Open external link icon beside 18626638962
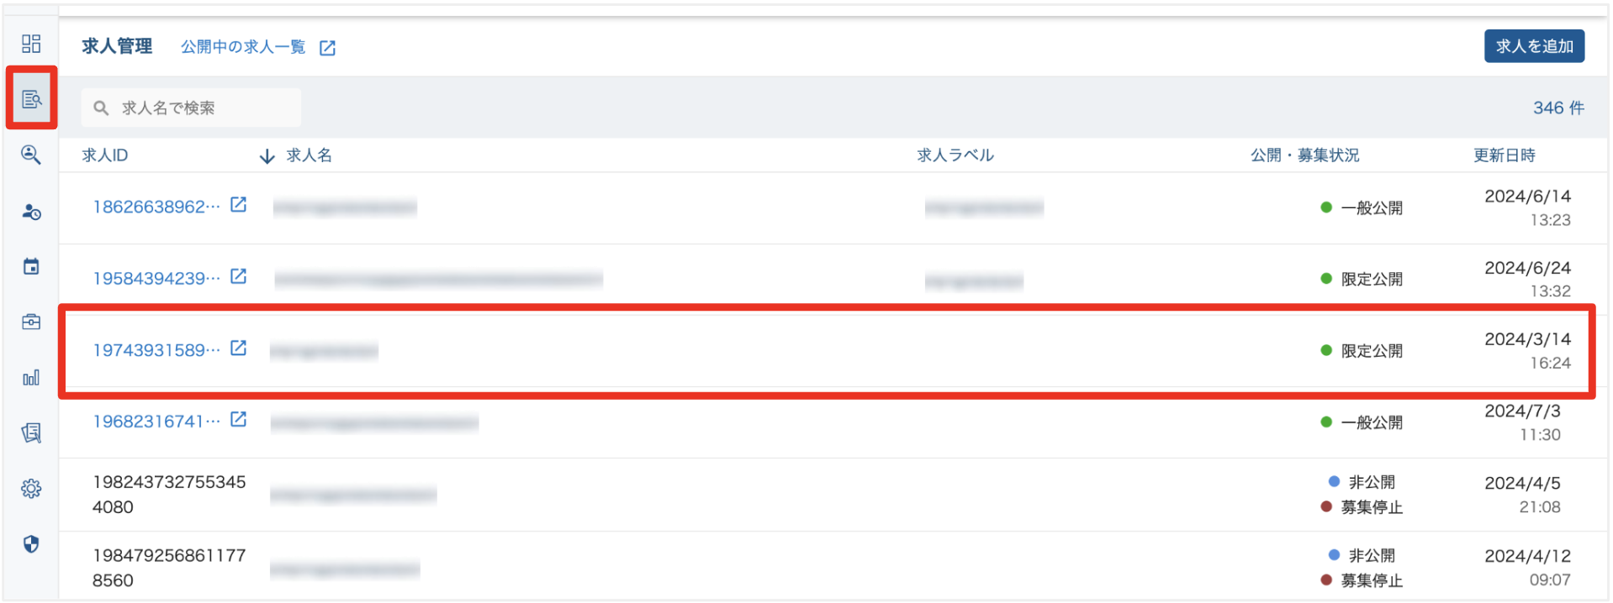Image resolution: width=1613 pixels, height=603 pixels. pyautogui.click(x=239, y=205)
